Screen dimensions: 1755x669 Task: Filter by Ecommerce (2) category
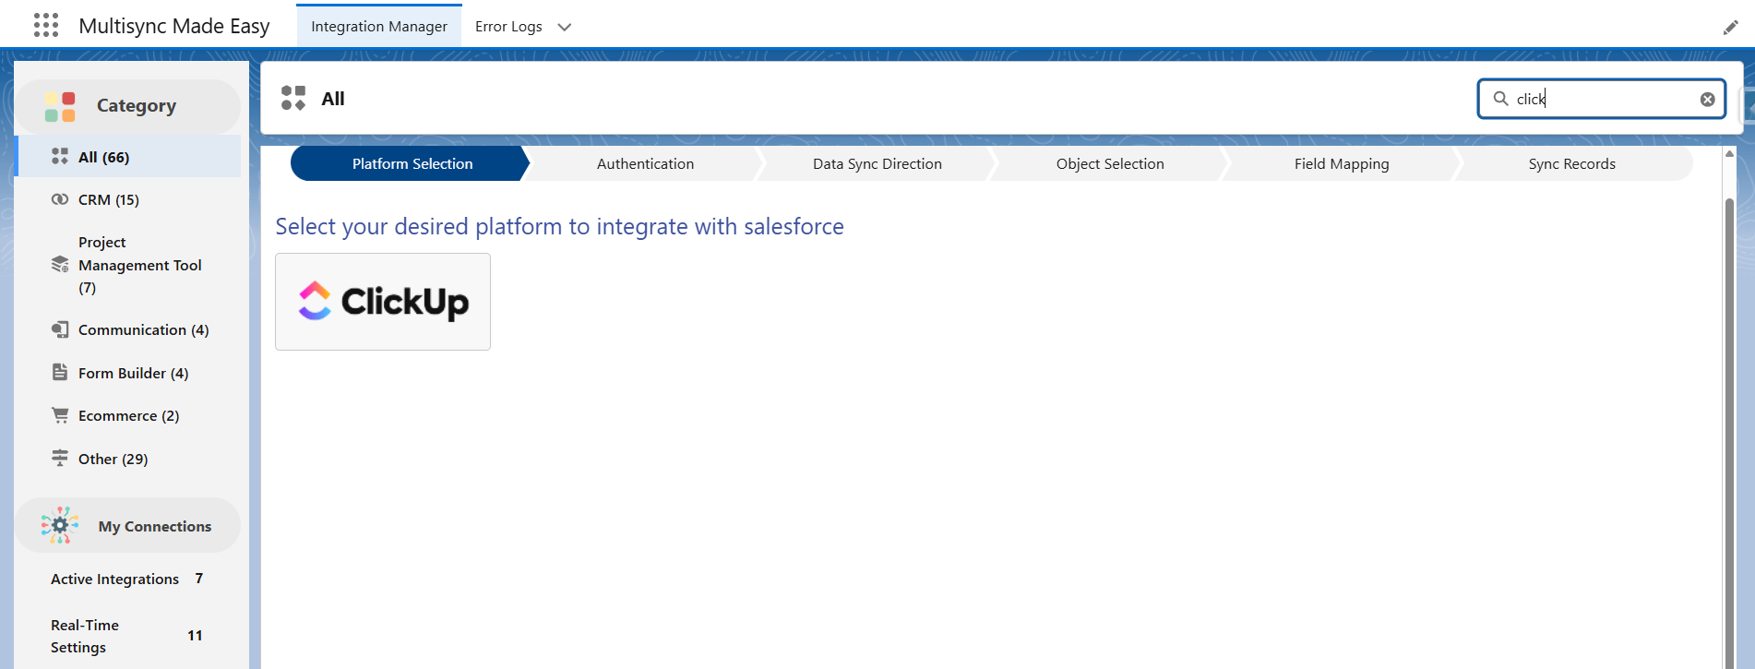pyautogui.click(x=129, y=415)
